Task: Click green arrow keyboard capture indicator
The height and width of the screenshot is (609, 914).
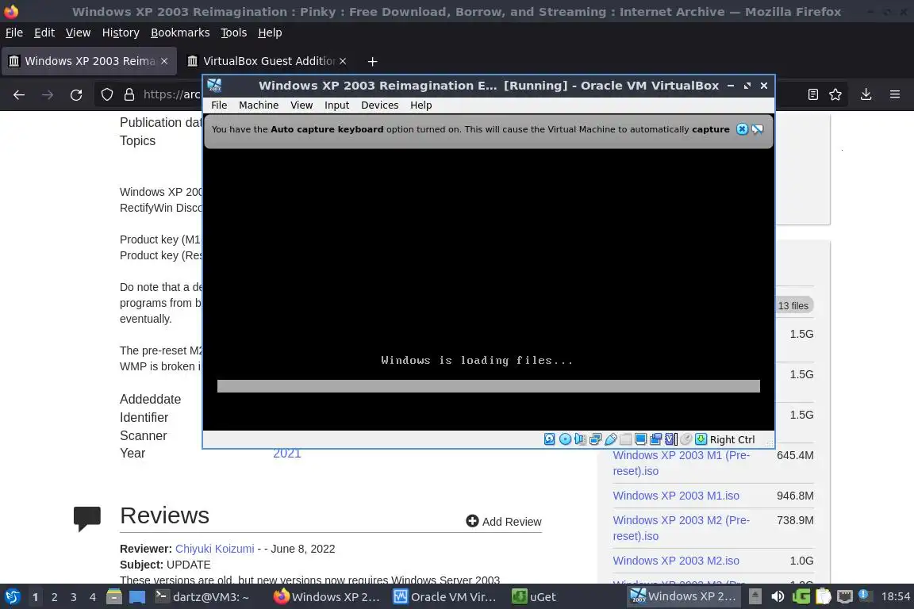Action: pyautogui.click(x=701, y=439)
